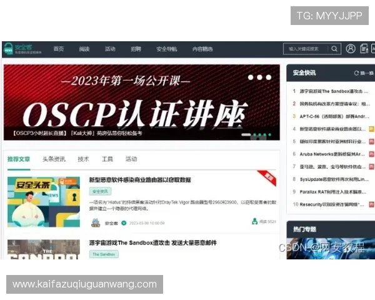This screenshot has width=375, height=300.
Task: Click the red badge on news item 5
Action: (371, 142)
